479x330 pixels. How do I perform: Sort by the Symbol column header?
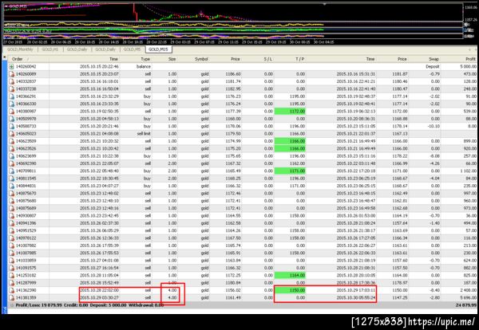201,59
